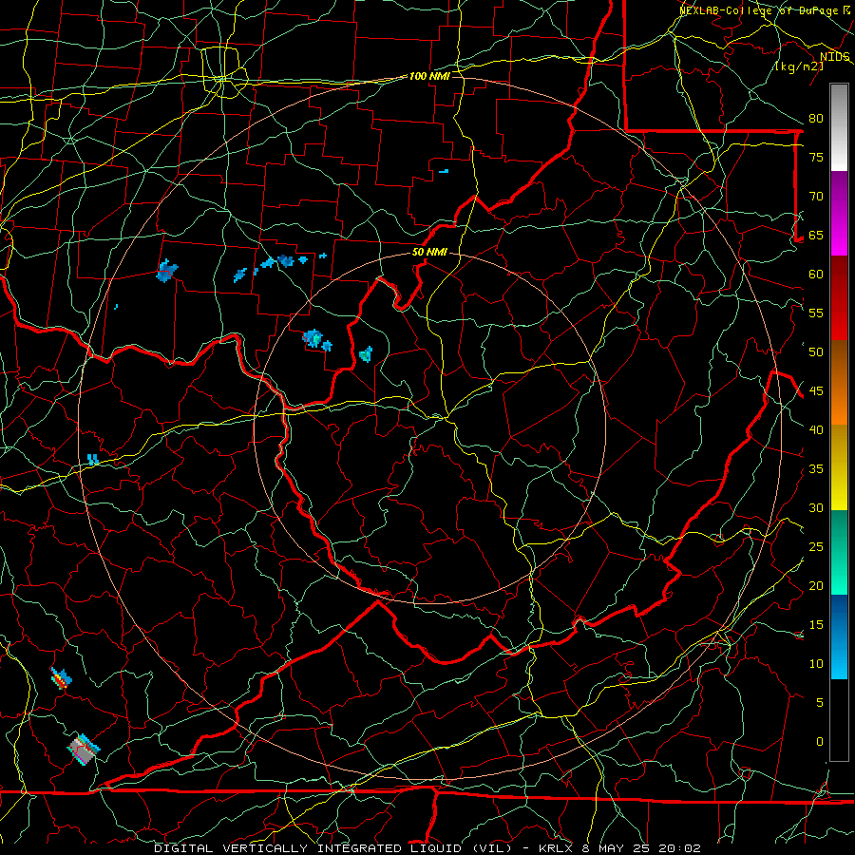
Task: Click the 40 value on the color scale
Action: (x=816, y=429)
